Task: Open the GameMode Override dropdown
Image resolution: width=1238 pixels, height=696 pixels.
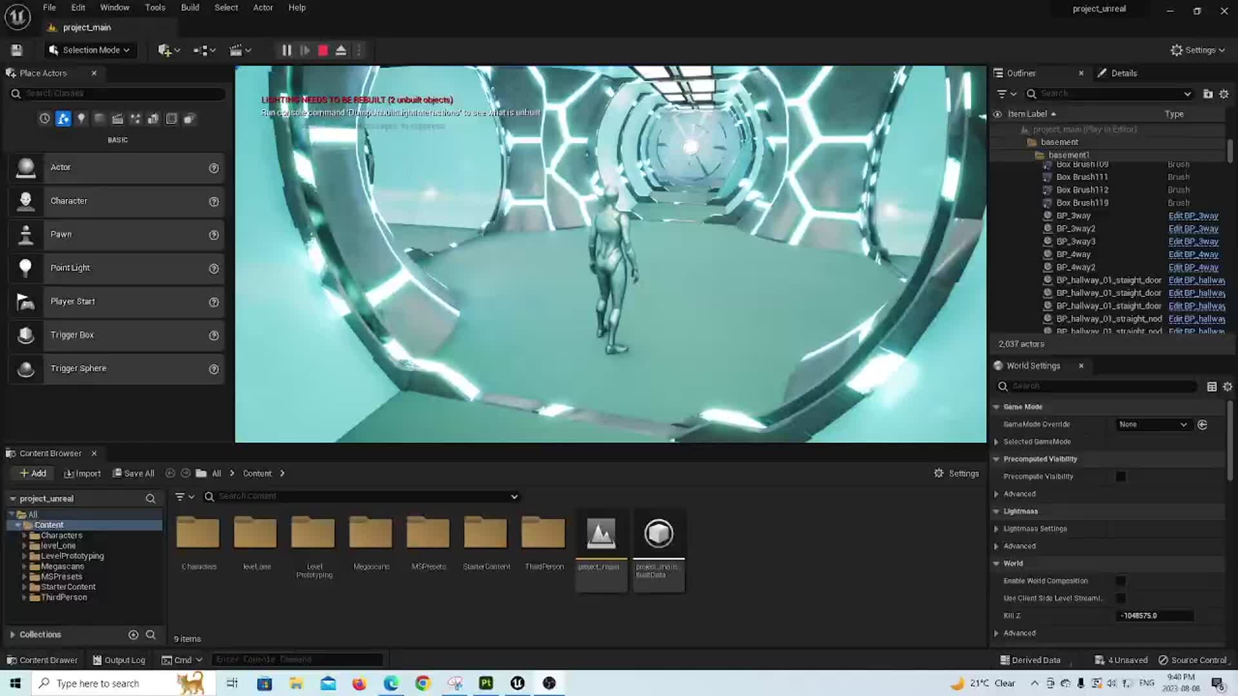Action: pos(1153,425)
